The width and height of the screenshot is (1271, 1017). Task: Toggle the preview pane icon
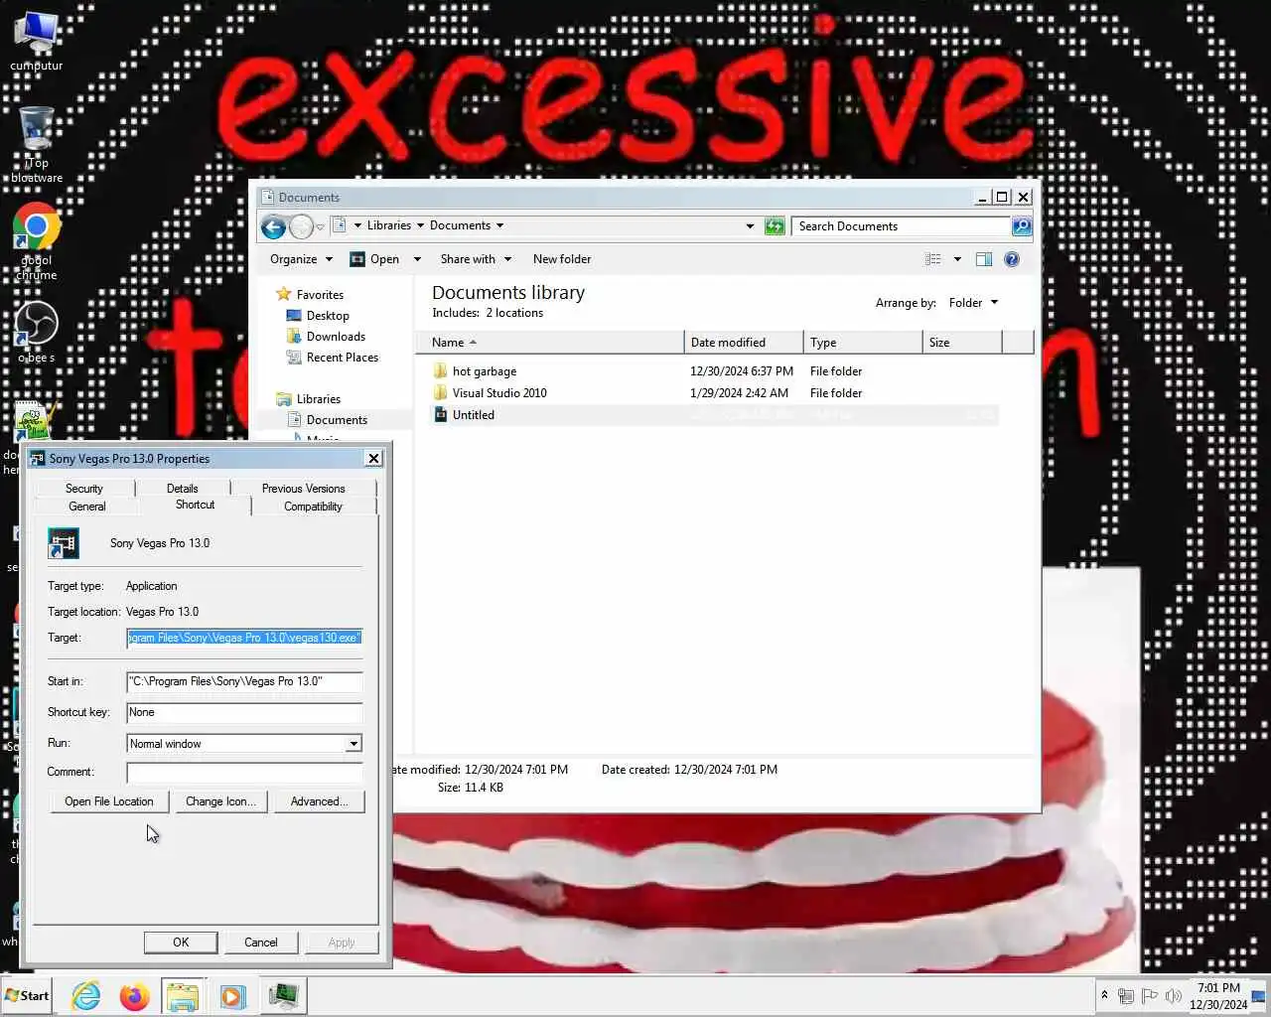point(984,259)
